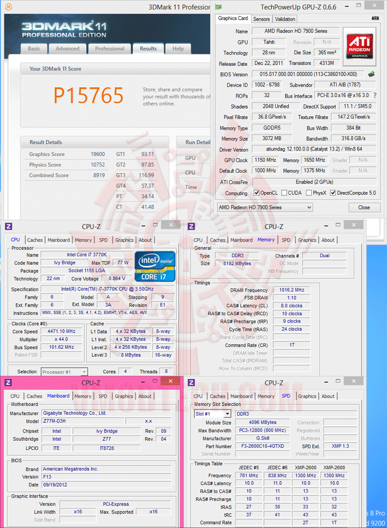Viewport: 387px width, 528px height.
Task: Open CPU tab in the CPU-Z Mainboard-tab window
Action: [15, 396]
